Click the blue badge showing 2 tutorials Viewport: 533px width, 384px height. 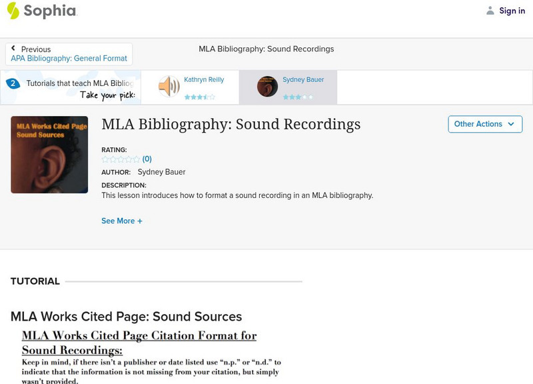[x=15, y=83]
